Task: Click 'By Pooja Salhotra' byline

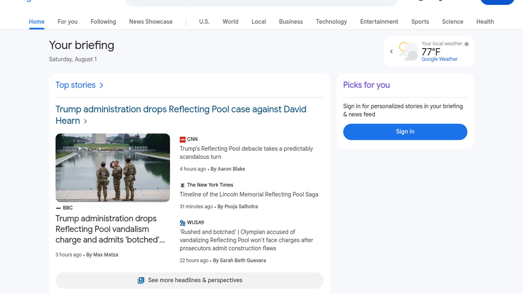Action: 238,207
